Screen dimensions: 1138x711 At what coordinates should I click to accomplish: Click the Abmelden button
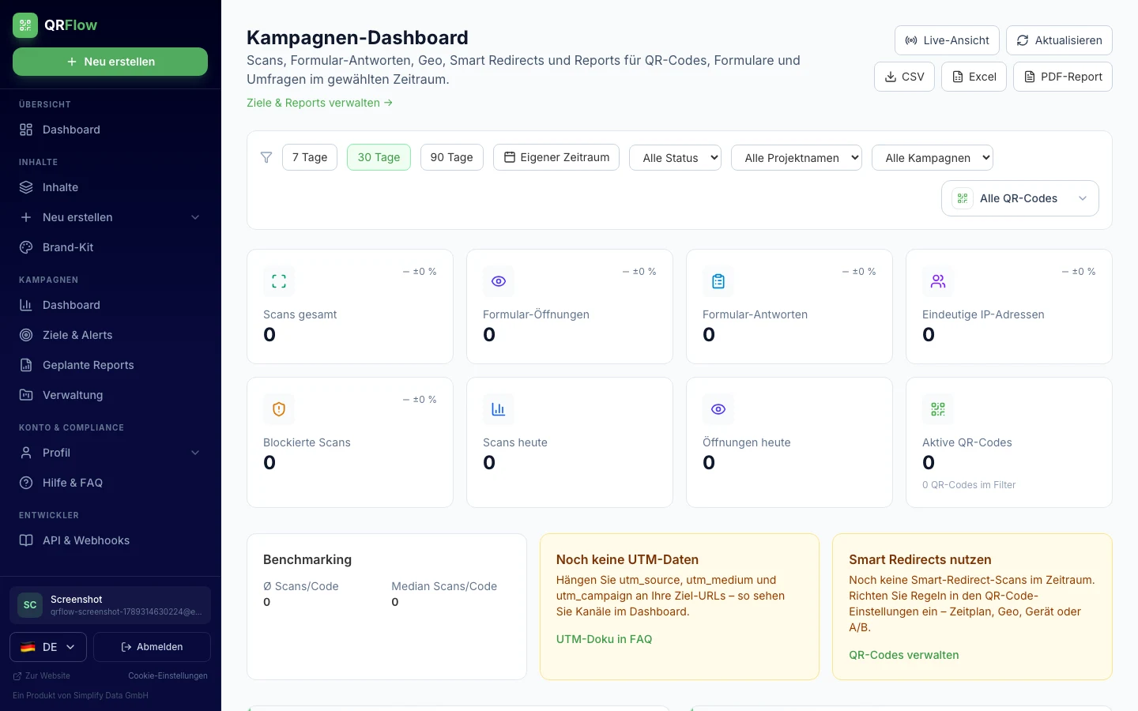152,647
